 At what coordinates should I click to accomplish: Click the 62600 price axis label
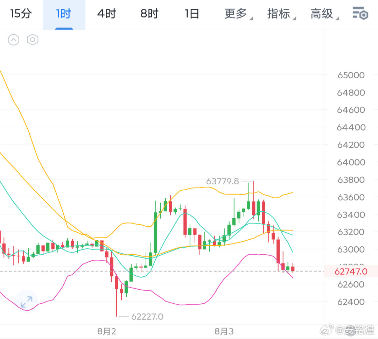click(x=351, y=284)
